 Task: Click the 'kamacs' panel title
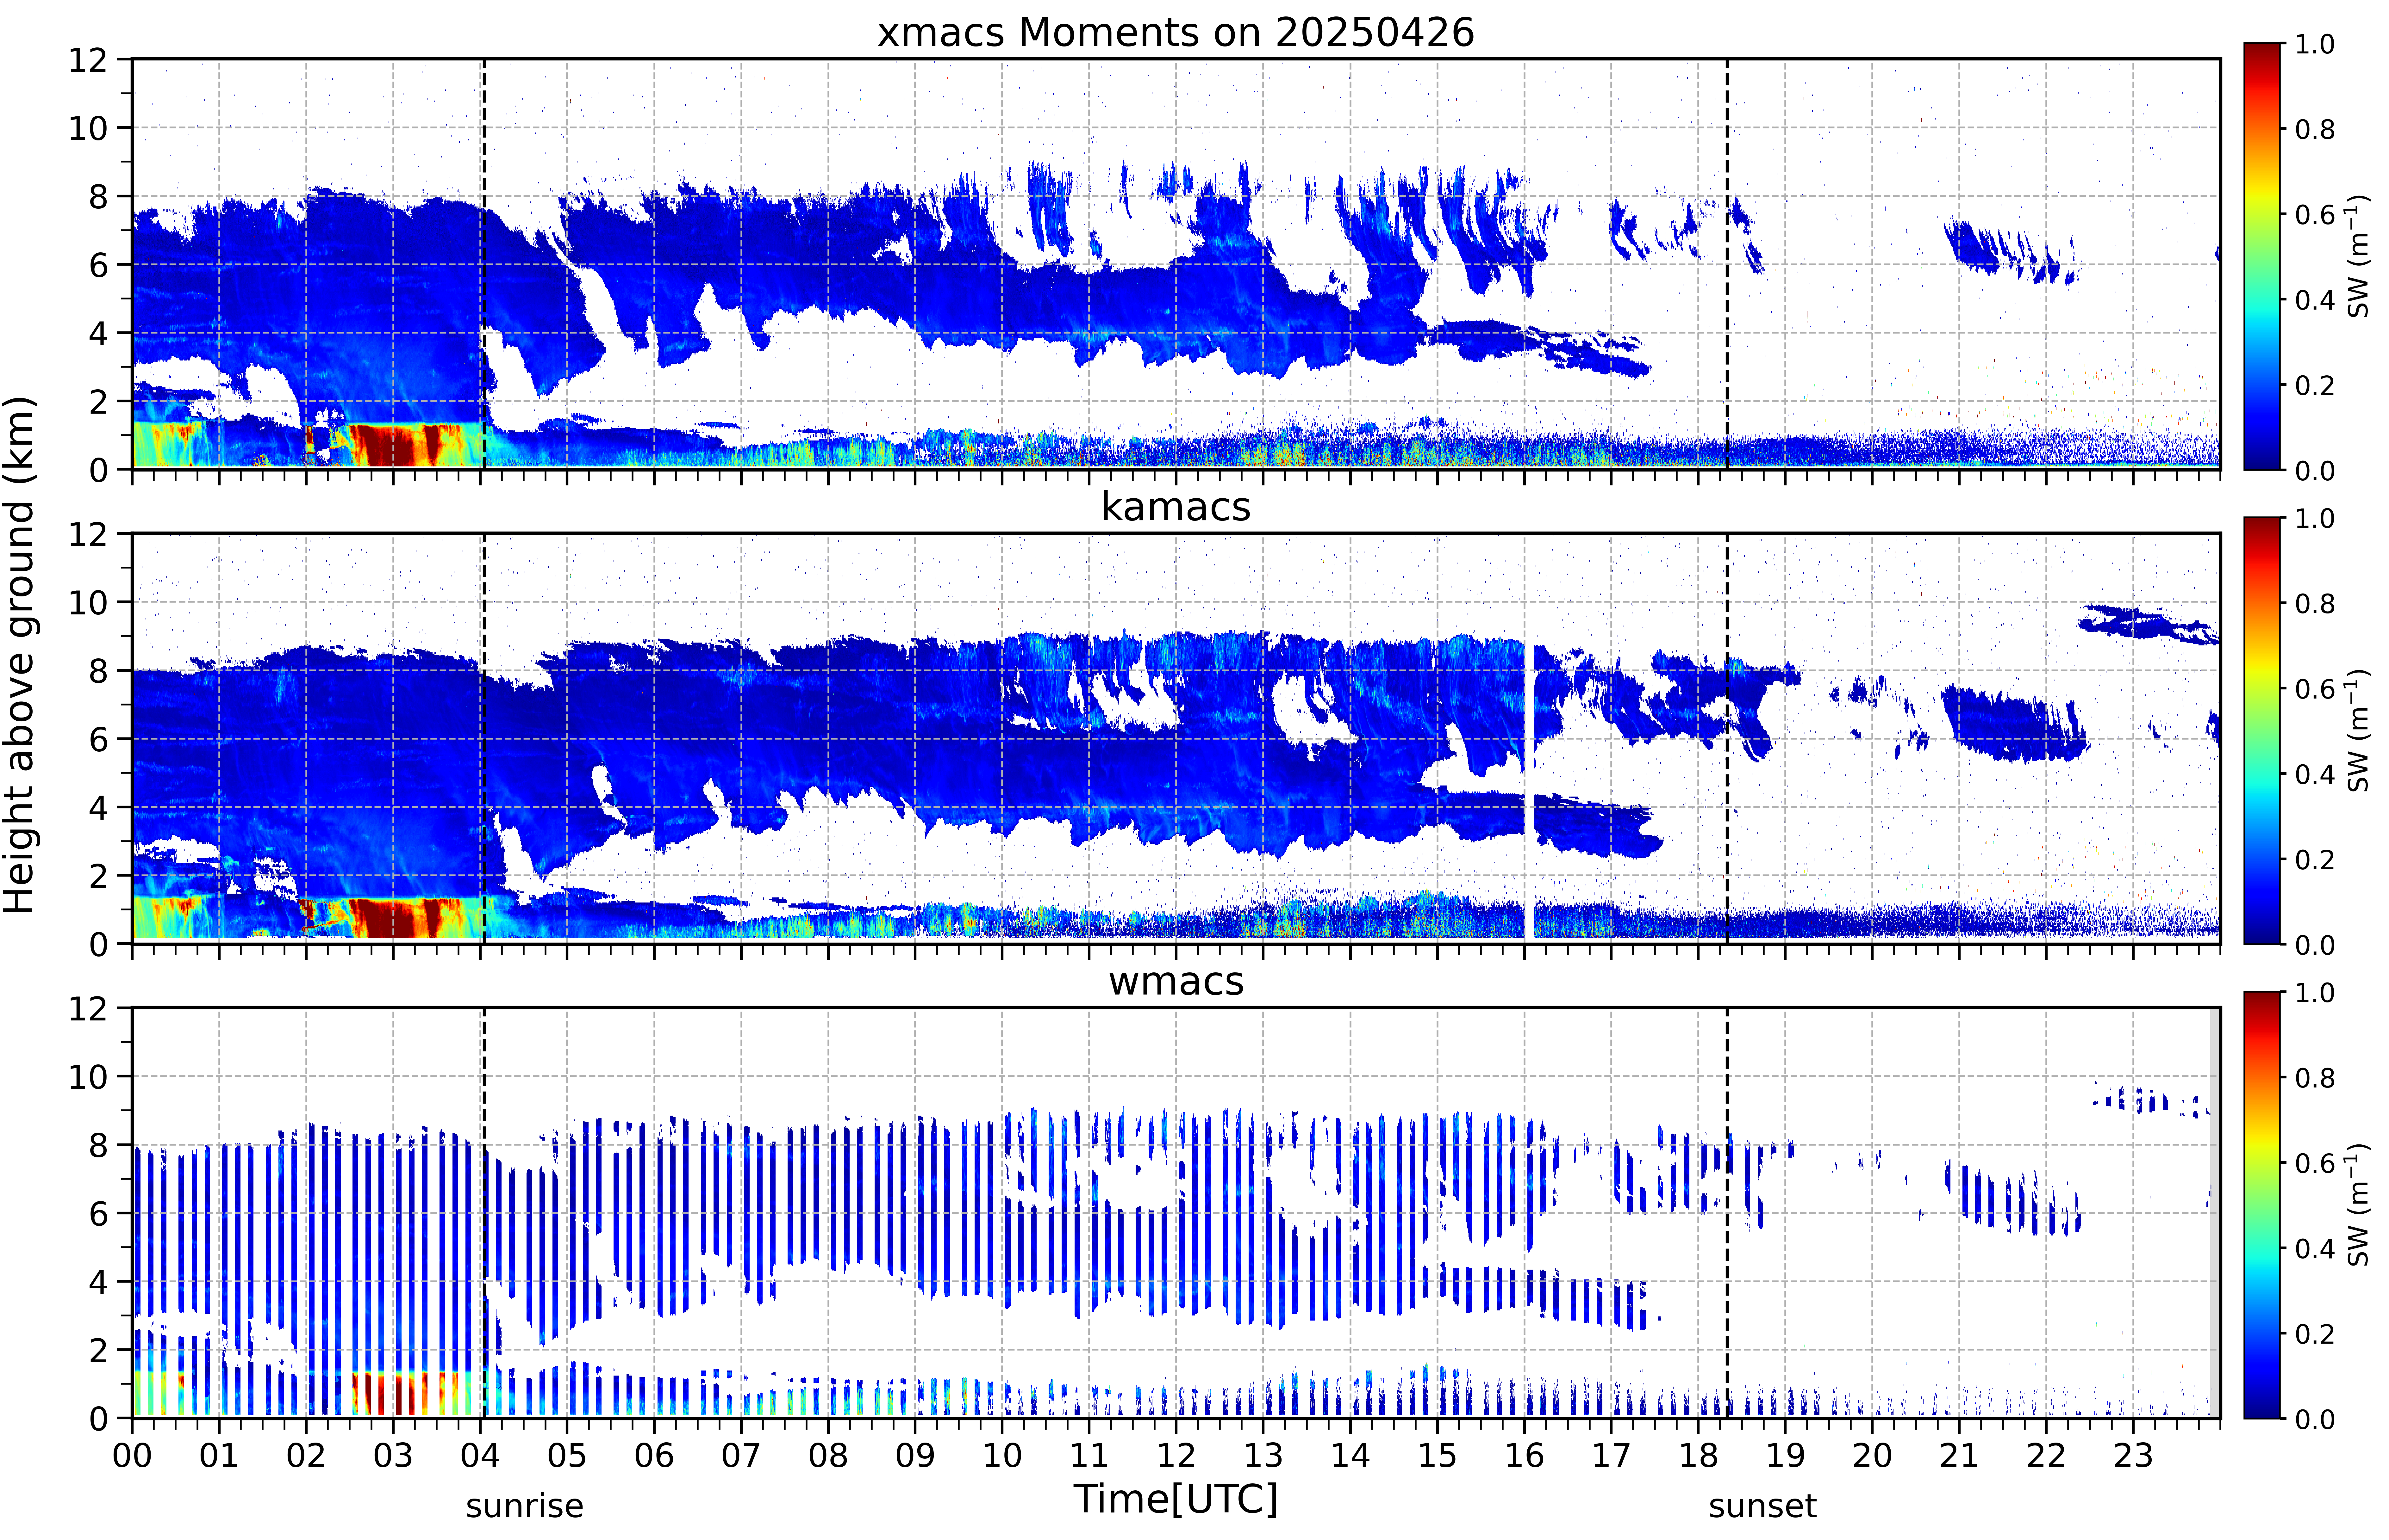(x=1176, y=507)
